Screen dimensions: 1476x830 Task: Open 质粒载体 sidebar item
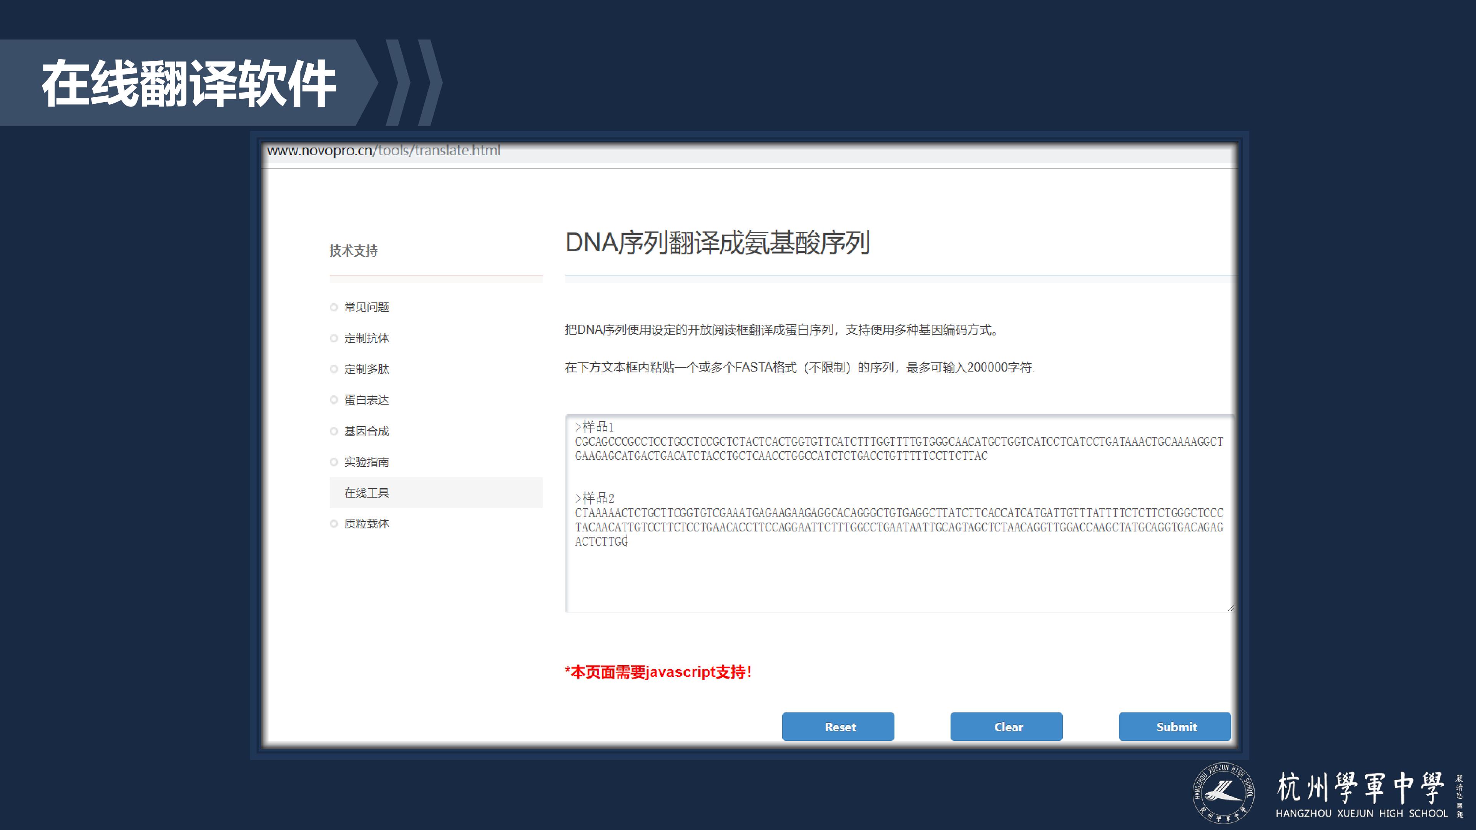coord(366,523)
